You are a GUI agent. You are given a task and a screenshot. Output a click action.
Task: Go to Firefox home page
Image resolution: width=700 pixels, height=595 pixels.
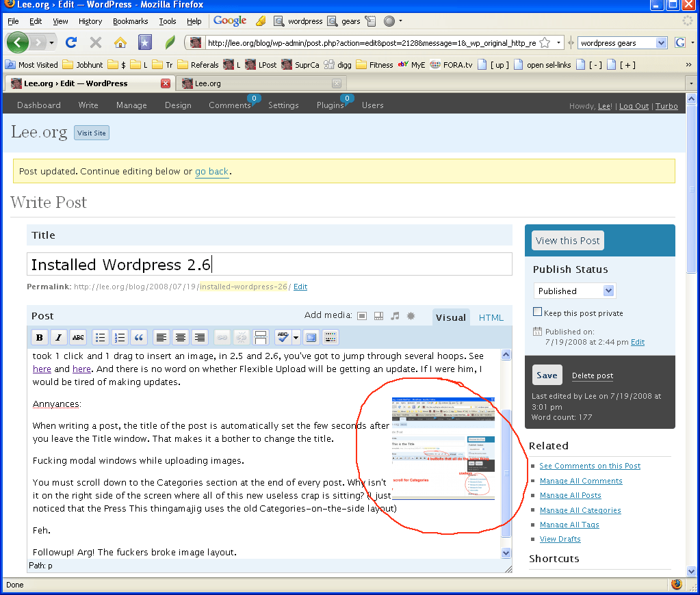pyautogui.click(x=120, y=43)
